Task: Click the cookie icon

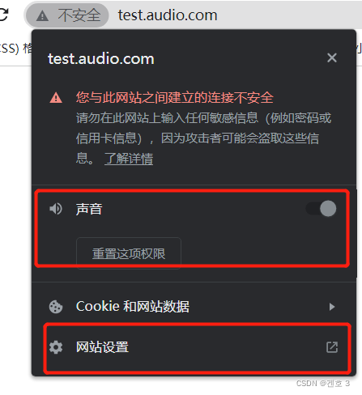Action: [x=56, y=307]
